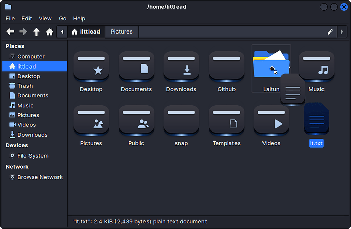Select the Documents folder icon
This screenshot has height=229, width=351.
[x=136, y=67]
